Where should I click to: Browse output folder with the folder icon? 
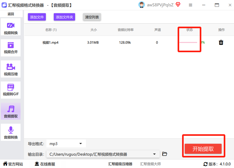165,154
